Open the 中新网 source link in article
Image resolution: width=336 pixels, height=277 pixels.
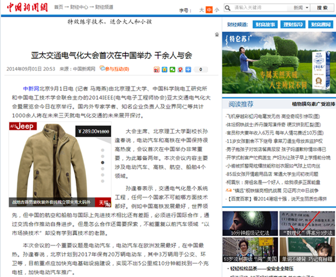30,88
